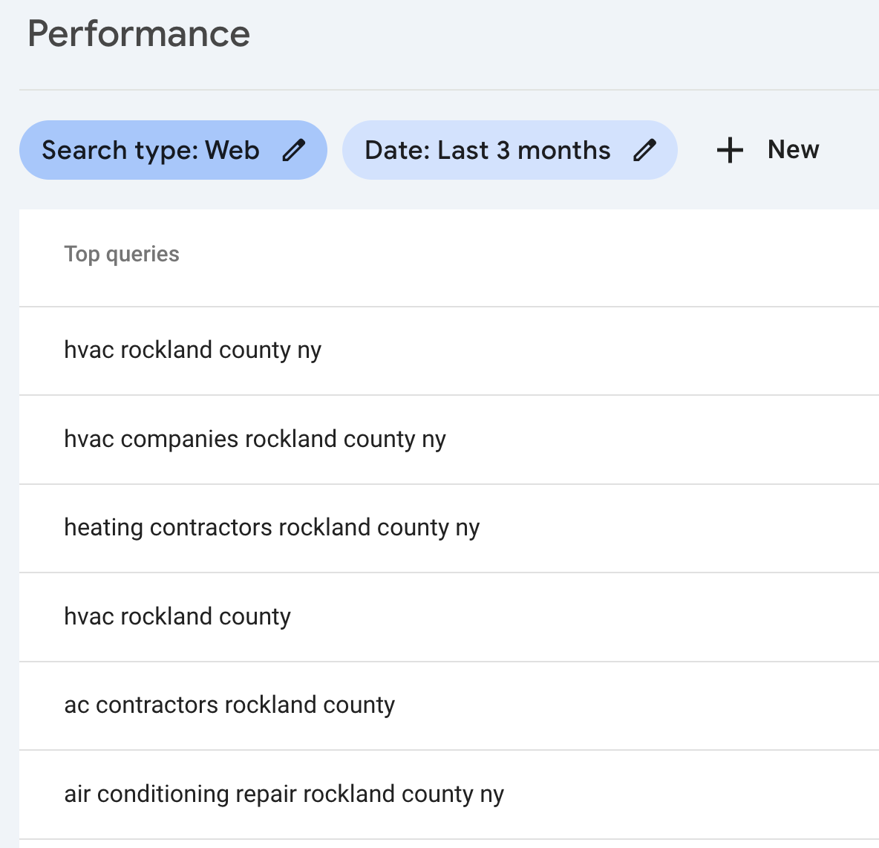Click the pencil icon on Search type chip
Image resolution: width=879 pixels, height=848 pixels.
coord(294,150)
